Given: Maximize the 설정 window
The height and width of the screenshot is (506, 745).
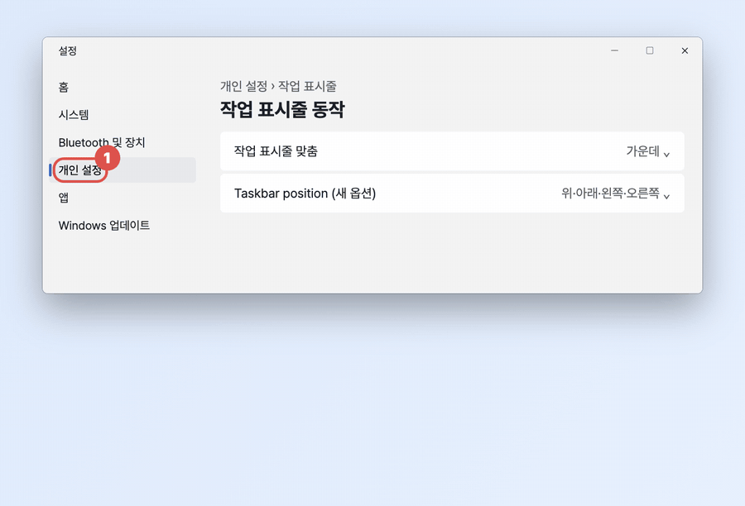Looking at the screenshot, I should tap(650, 50).
